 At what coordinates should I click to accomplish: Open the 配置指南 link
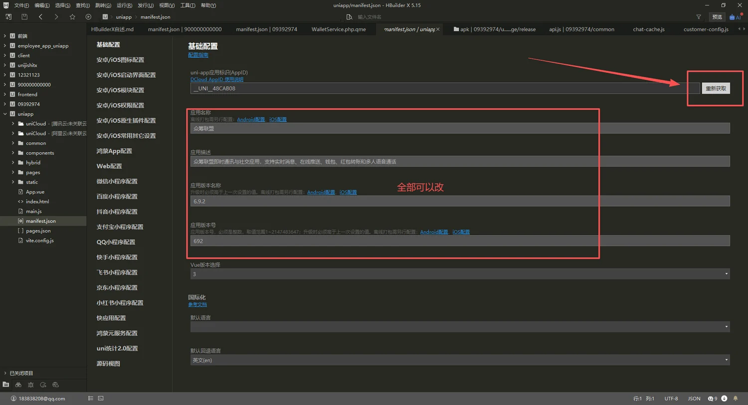198,55
